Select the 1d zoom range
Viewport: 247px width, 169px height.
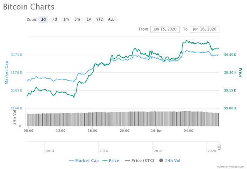43,19
